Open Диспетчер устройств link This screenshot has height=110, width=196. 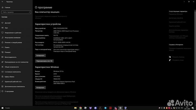(176, 18)
